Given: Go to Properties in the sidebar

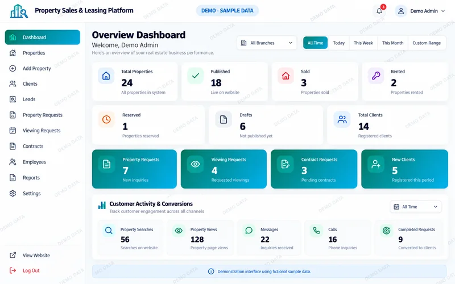Looking at the screenshot, I should 42,53.
